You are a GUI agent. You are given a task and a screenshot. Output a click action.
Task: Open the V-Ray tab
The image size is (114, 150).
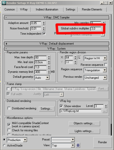[x=24, y=9]
